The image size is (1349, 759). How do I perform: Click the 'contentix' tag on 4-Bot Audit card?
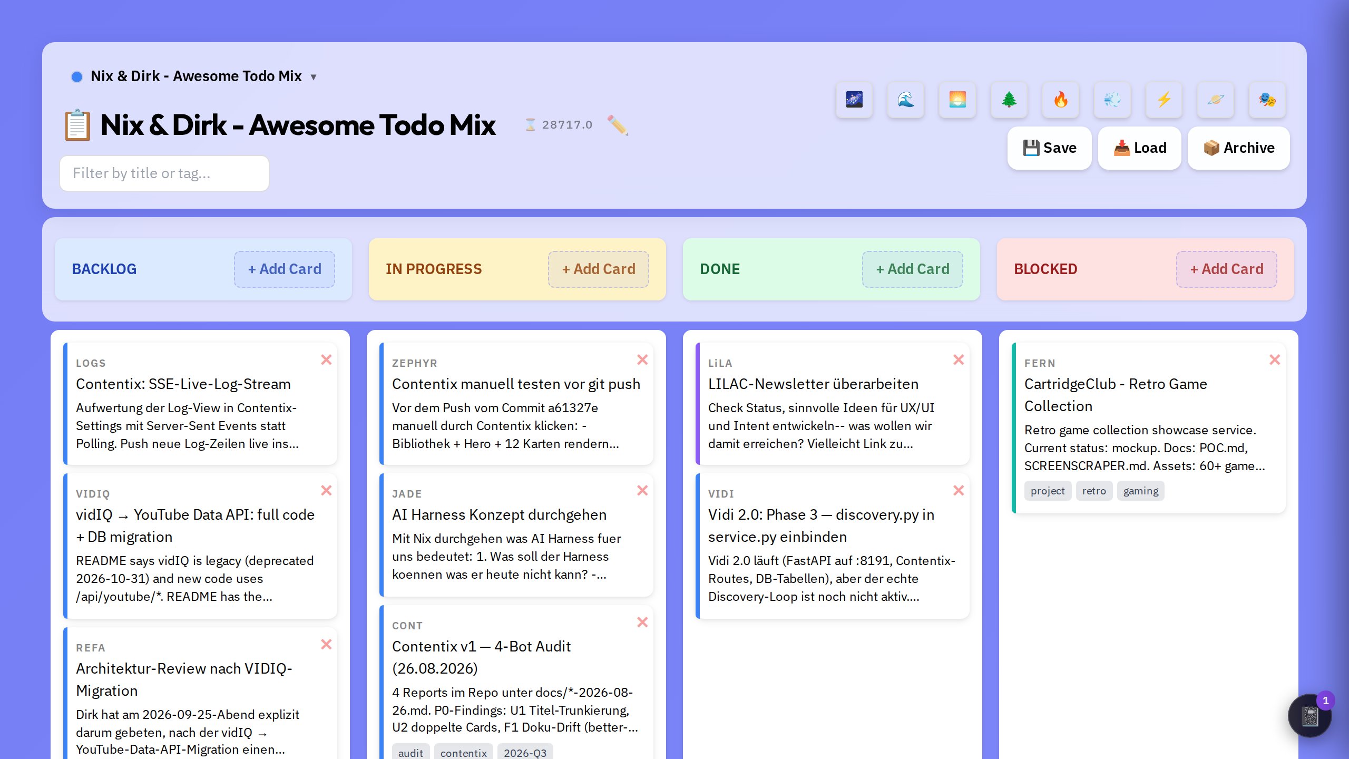pyautogui.click(x=463, y=752)
